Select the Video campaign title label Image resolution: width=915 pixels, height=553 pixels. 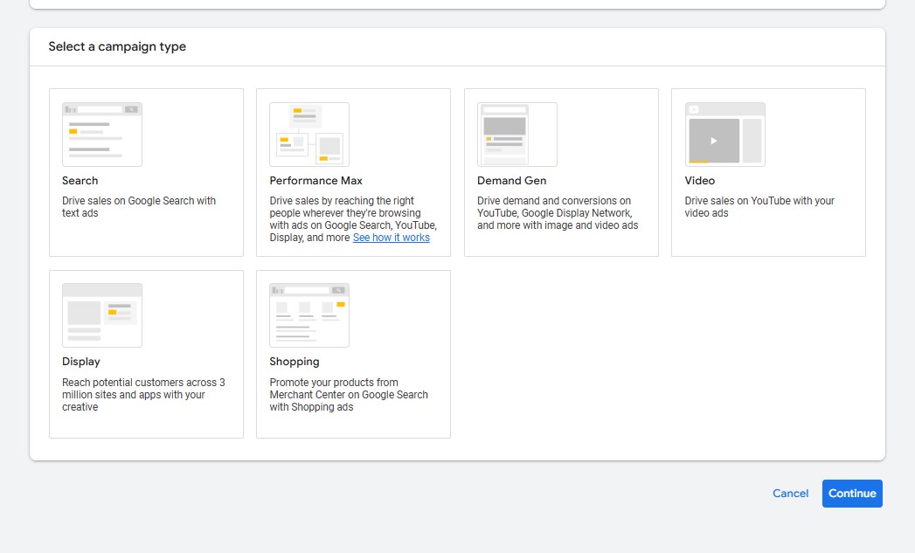699,181
